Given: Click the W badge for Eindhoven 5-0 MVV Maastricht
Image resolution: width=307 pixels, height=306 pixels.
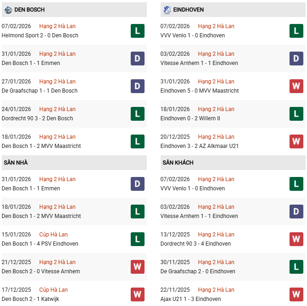Looking at the screenshot, I should [296, 86].
